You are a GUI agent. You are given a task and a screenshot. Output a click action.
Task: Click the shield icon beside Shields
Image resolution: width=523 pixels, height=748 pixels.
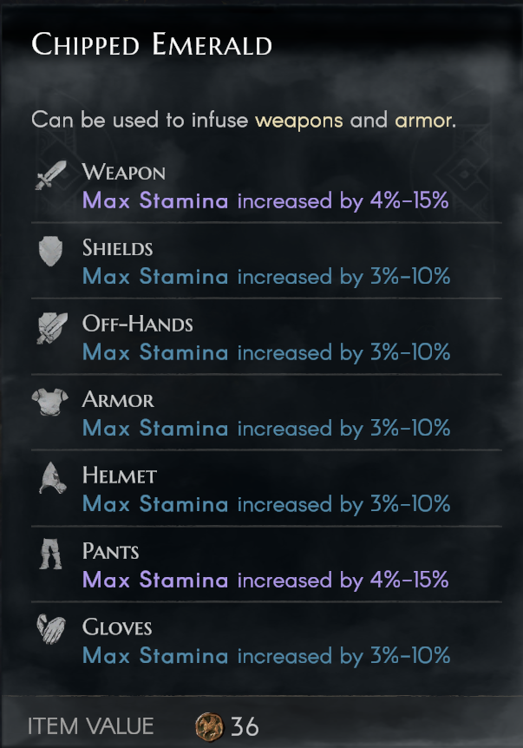coord(51,250)
